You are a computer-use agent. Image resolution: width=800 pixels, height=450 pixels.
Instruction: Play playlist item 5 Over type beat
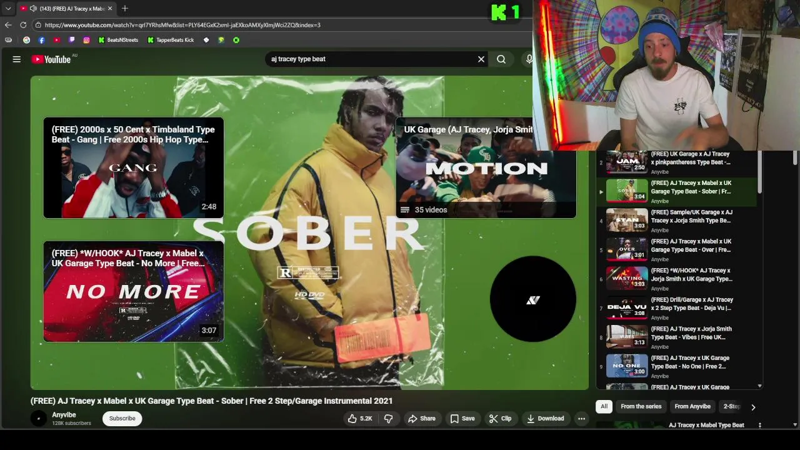point(677,250)
